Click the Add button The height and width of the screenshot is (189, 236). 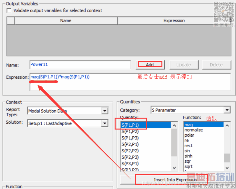(150, 65)
